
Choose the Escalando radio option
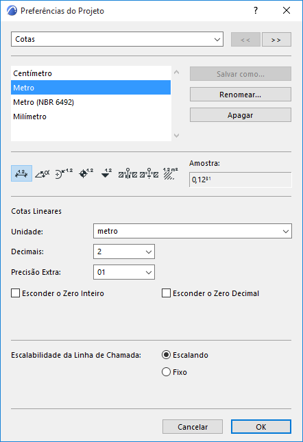click(167, 354)
